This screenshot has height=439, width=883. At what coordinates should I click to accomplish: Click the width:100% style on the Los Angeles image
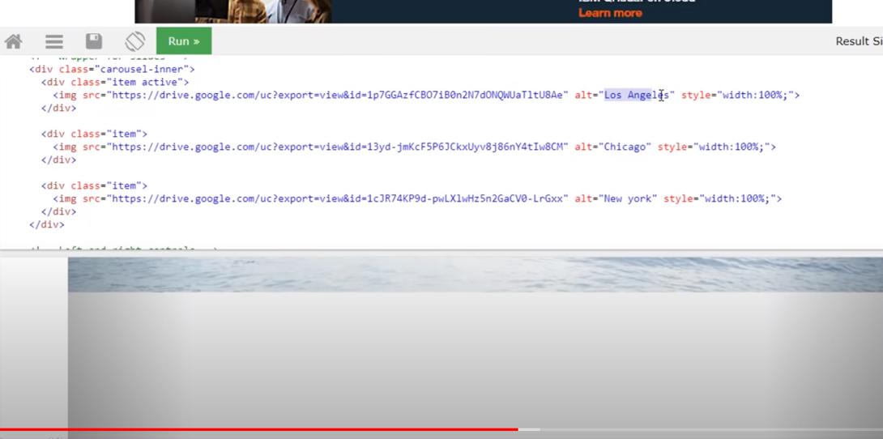(755, 95)
